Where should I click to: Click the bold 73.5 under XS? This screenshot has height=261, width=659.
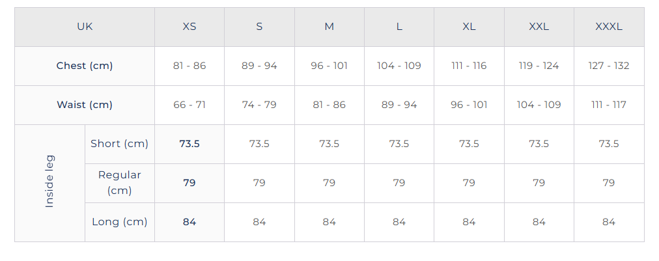[x=189, y=144]
